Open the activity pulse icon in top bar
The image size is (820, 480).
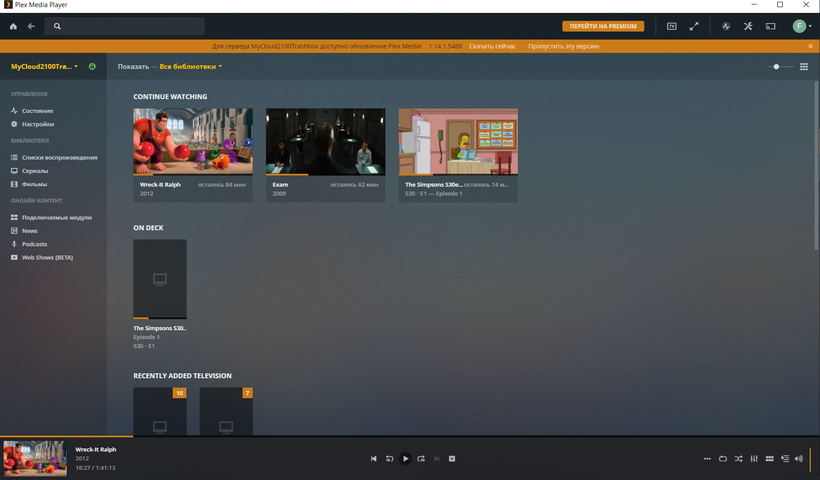click(x=726, y=26)
